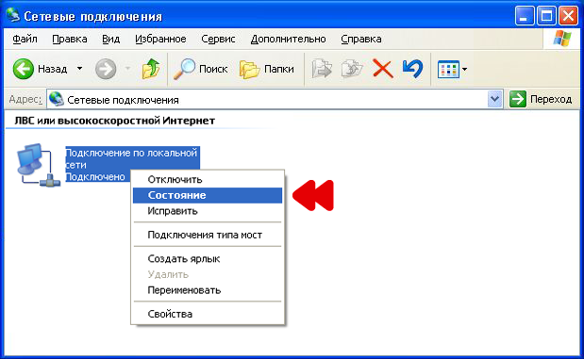Click the Переход go button
The width and height of the screenshot is (584, 359).
[x=541, y=99]
